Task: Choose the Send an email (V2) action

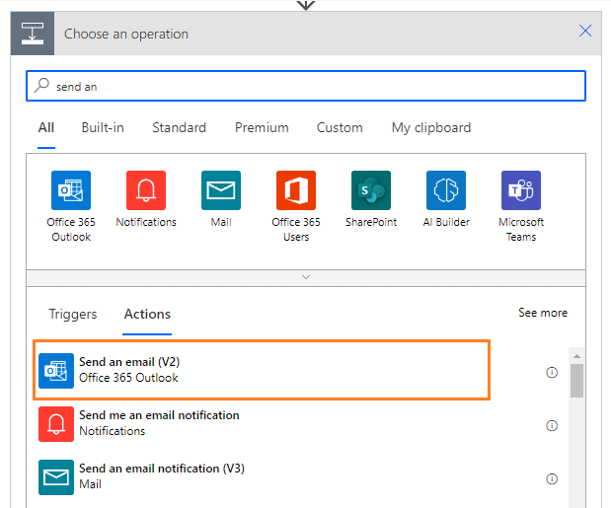Action: coord(262,370)
